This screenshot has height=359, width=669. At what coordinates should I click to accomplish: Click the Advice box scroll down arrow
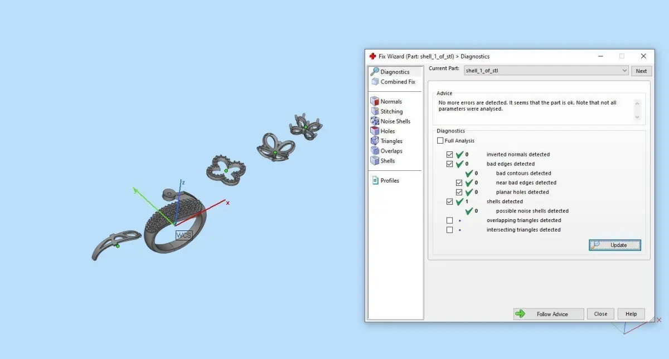(x=638, y=117)
